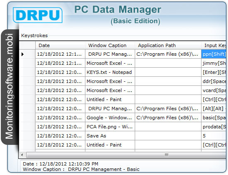Select the basic[Spa input key cell

pos(214,118)
